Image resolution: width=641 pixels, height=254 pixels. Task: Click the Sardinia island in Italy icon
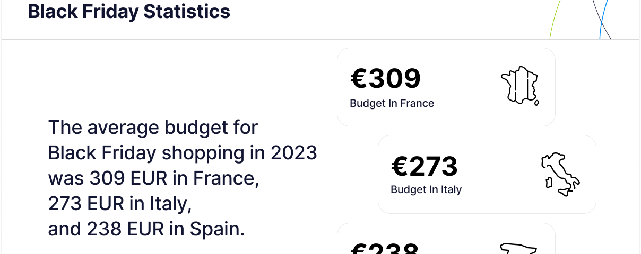click(x=550, y=183)
